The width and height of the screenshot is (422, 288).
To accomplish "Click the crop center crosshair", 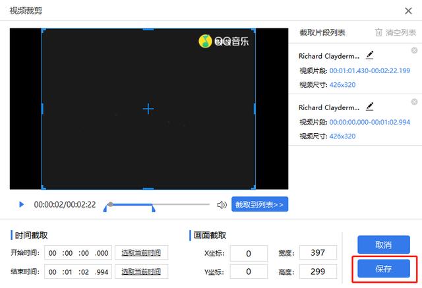I will click(148, 109).
